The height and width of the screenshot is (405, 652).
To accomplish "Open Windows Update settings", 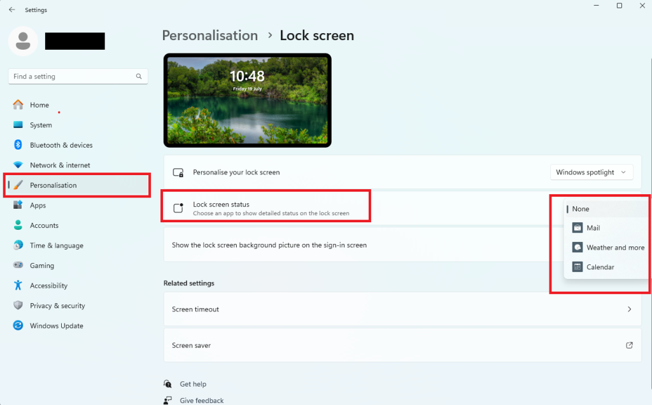I will pyautogui.click(x=18, y=325).
